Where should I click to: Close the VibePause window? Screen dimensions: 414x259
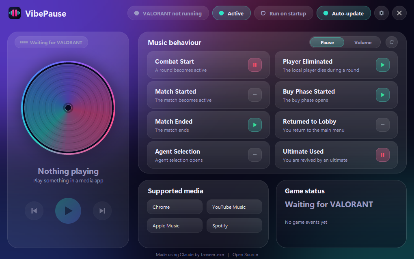pyautogui.click(x=399, y=13)
